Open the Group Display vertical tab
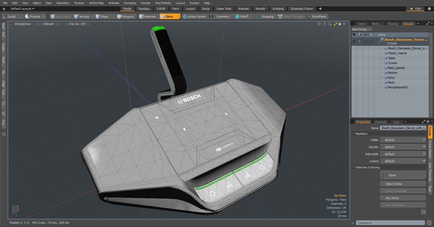 (430, 149)
